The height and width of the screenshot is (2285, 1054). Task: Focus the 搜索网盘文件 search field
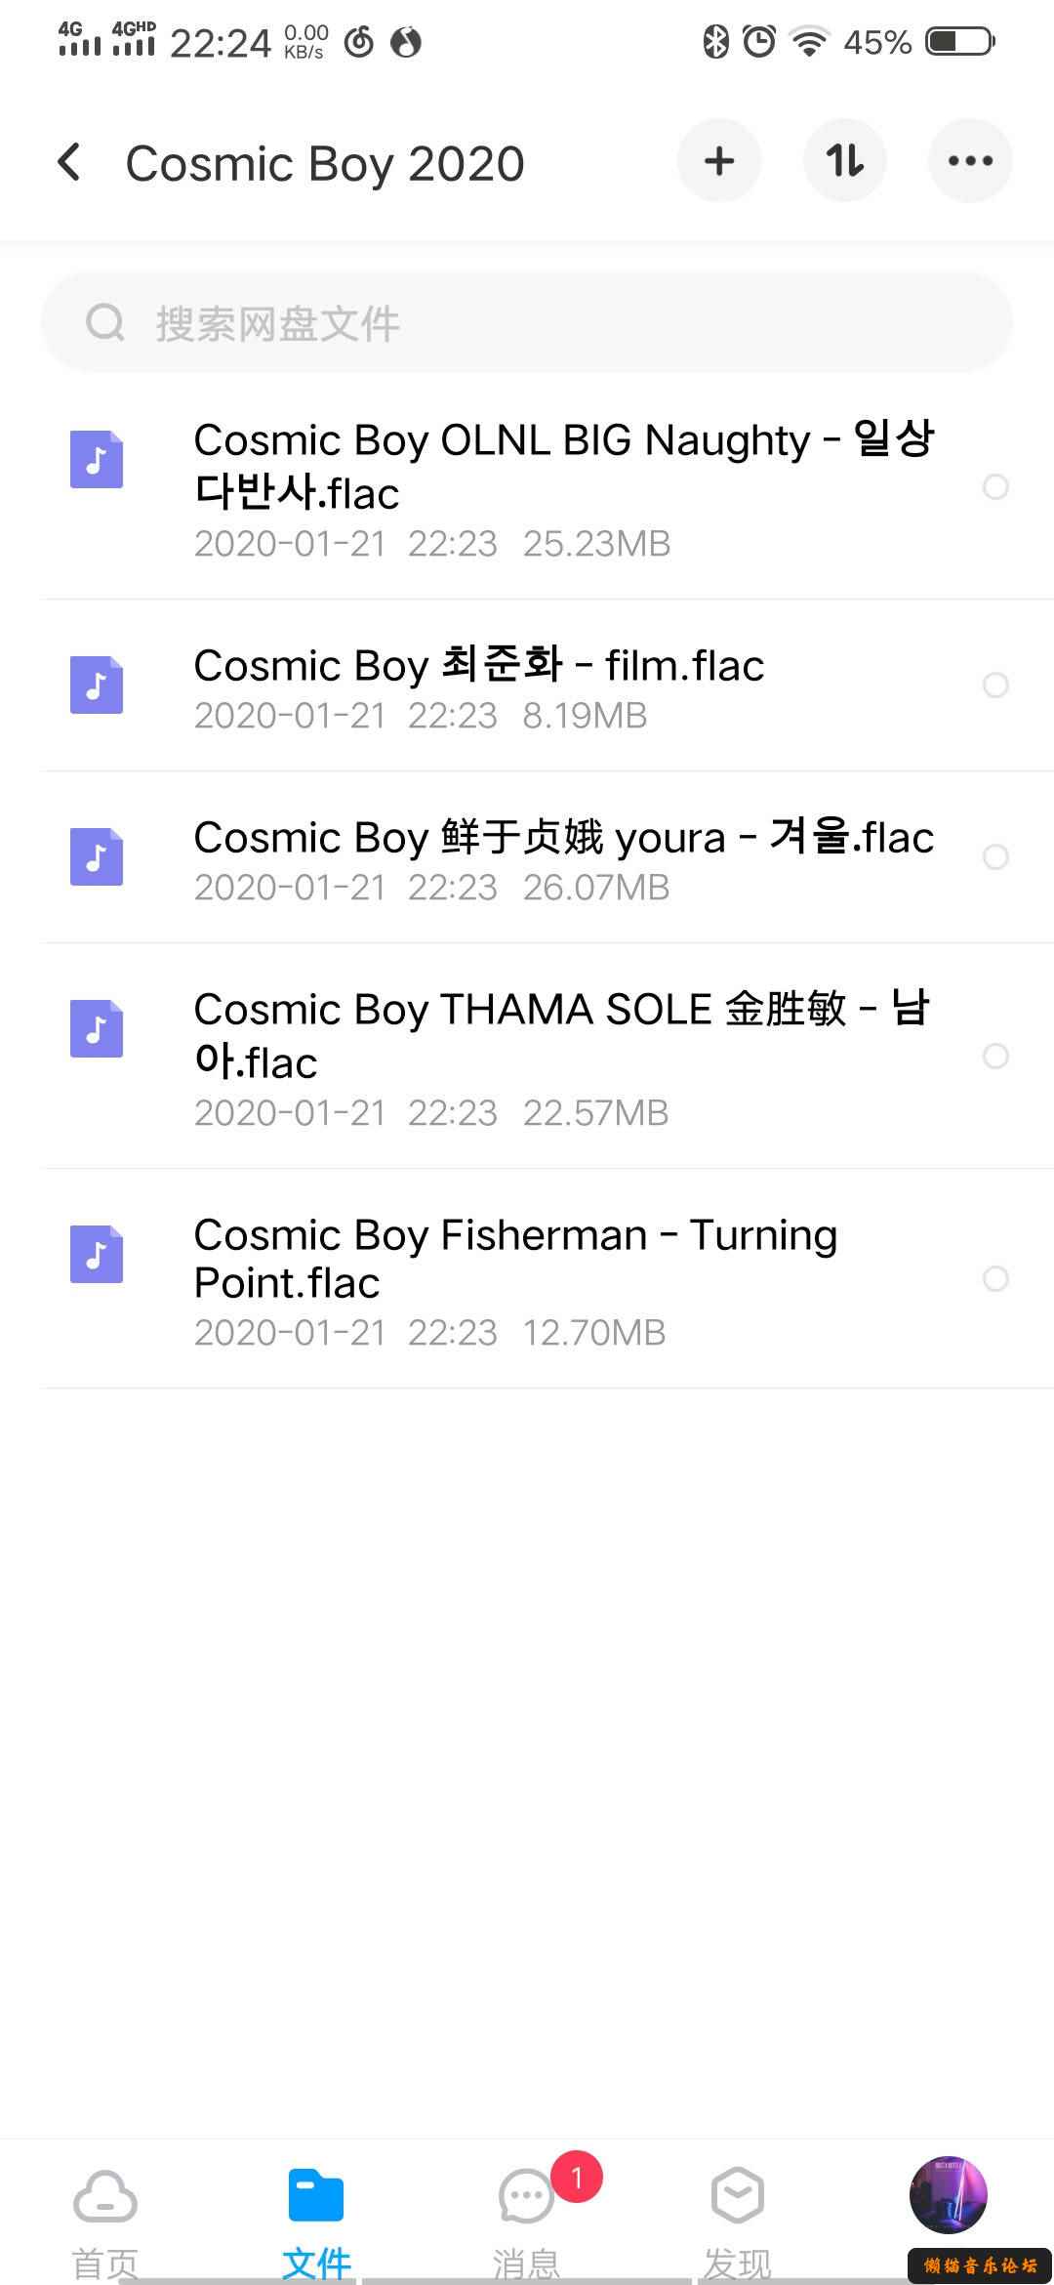(527, 322)
